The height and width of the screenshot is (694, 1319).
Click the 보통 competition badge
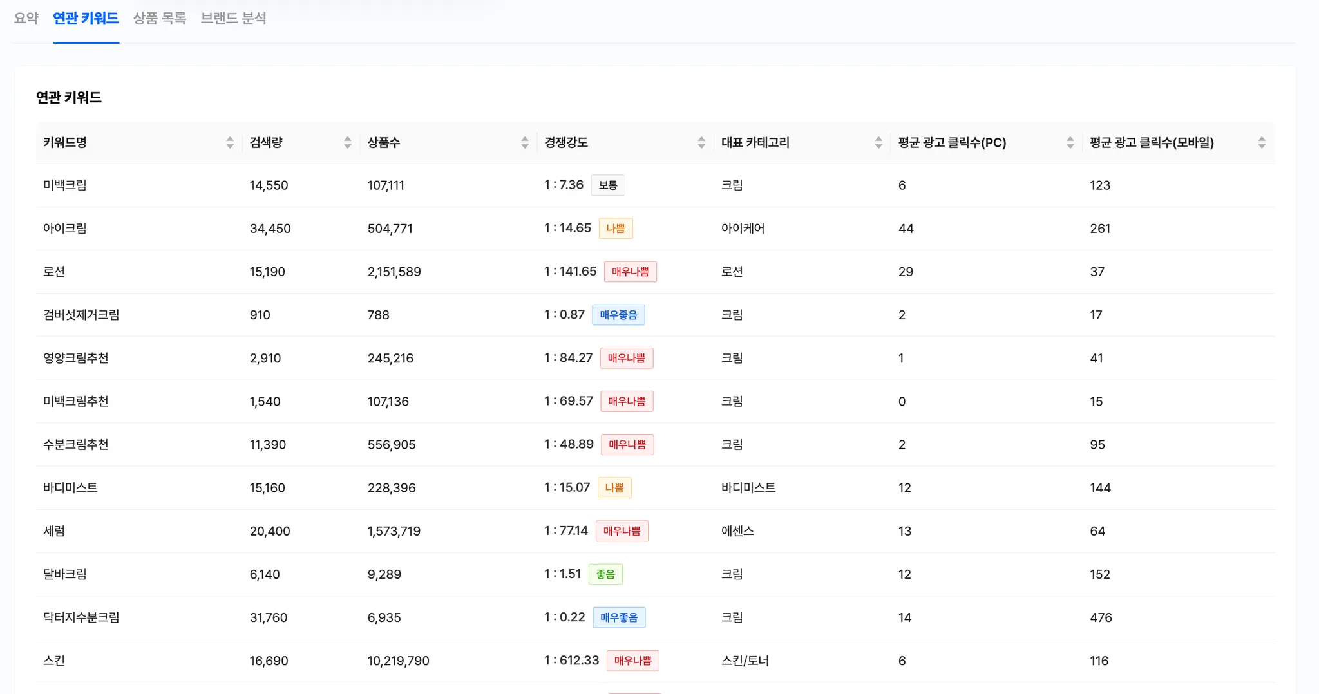(608, 185)
